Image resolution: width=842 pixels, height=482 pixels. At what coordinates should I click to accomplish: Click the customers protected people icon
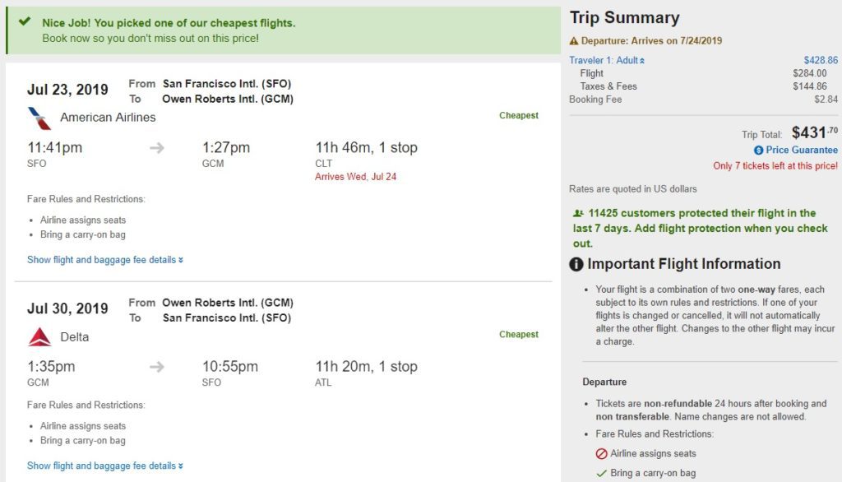point(577,214)
